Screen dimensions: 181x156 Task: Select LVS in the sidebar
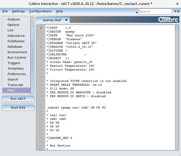pyautogui.click(x=10, y=30)
